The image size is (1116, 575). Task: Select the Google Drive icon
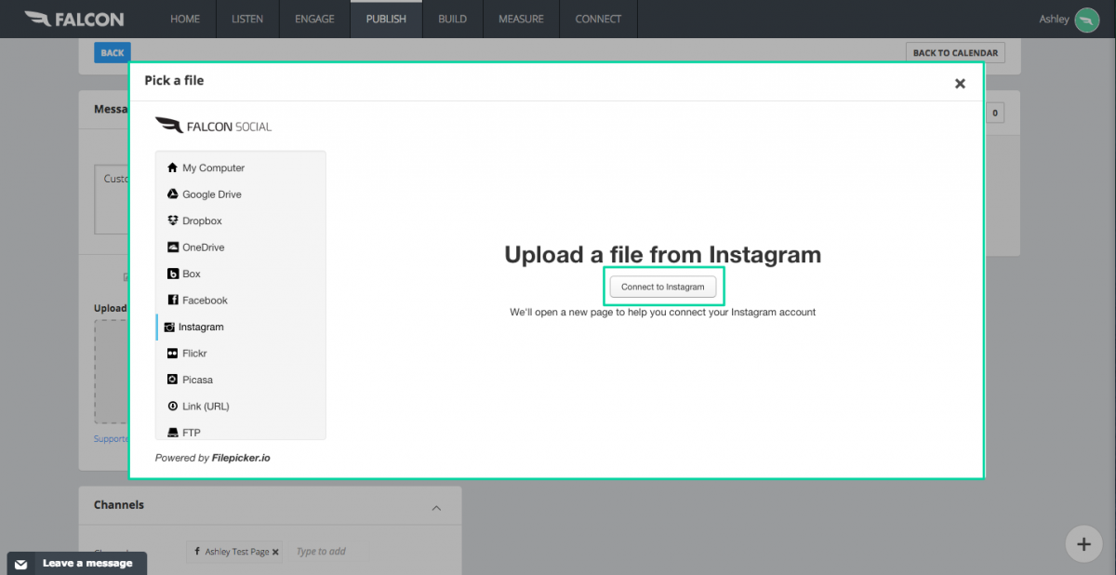point(172,194)
